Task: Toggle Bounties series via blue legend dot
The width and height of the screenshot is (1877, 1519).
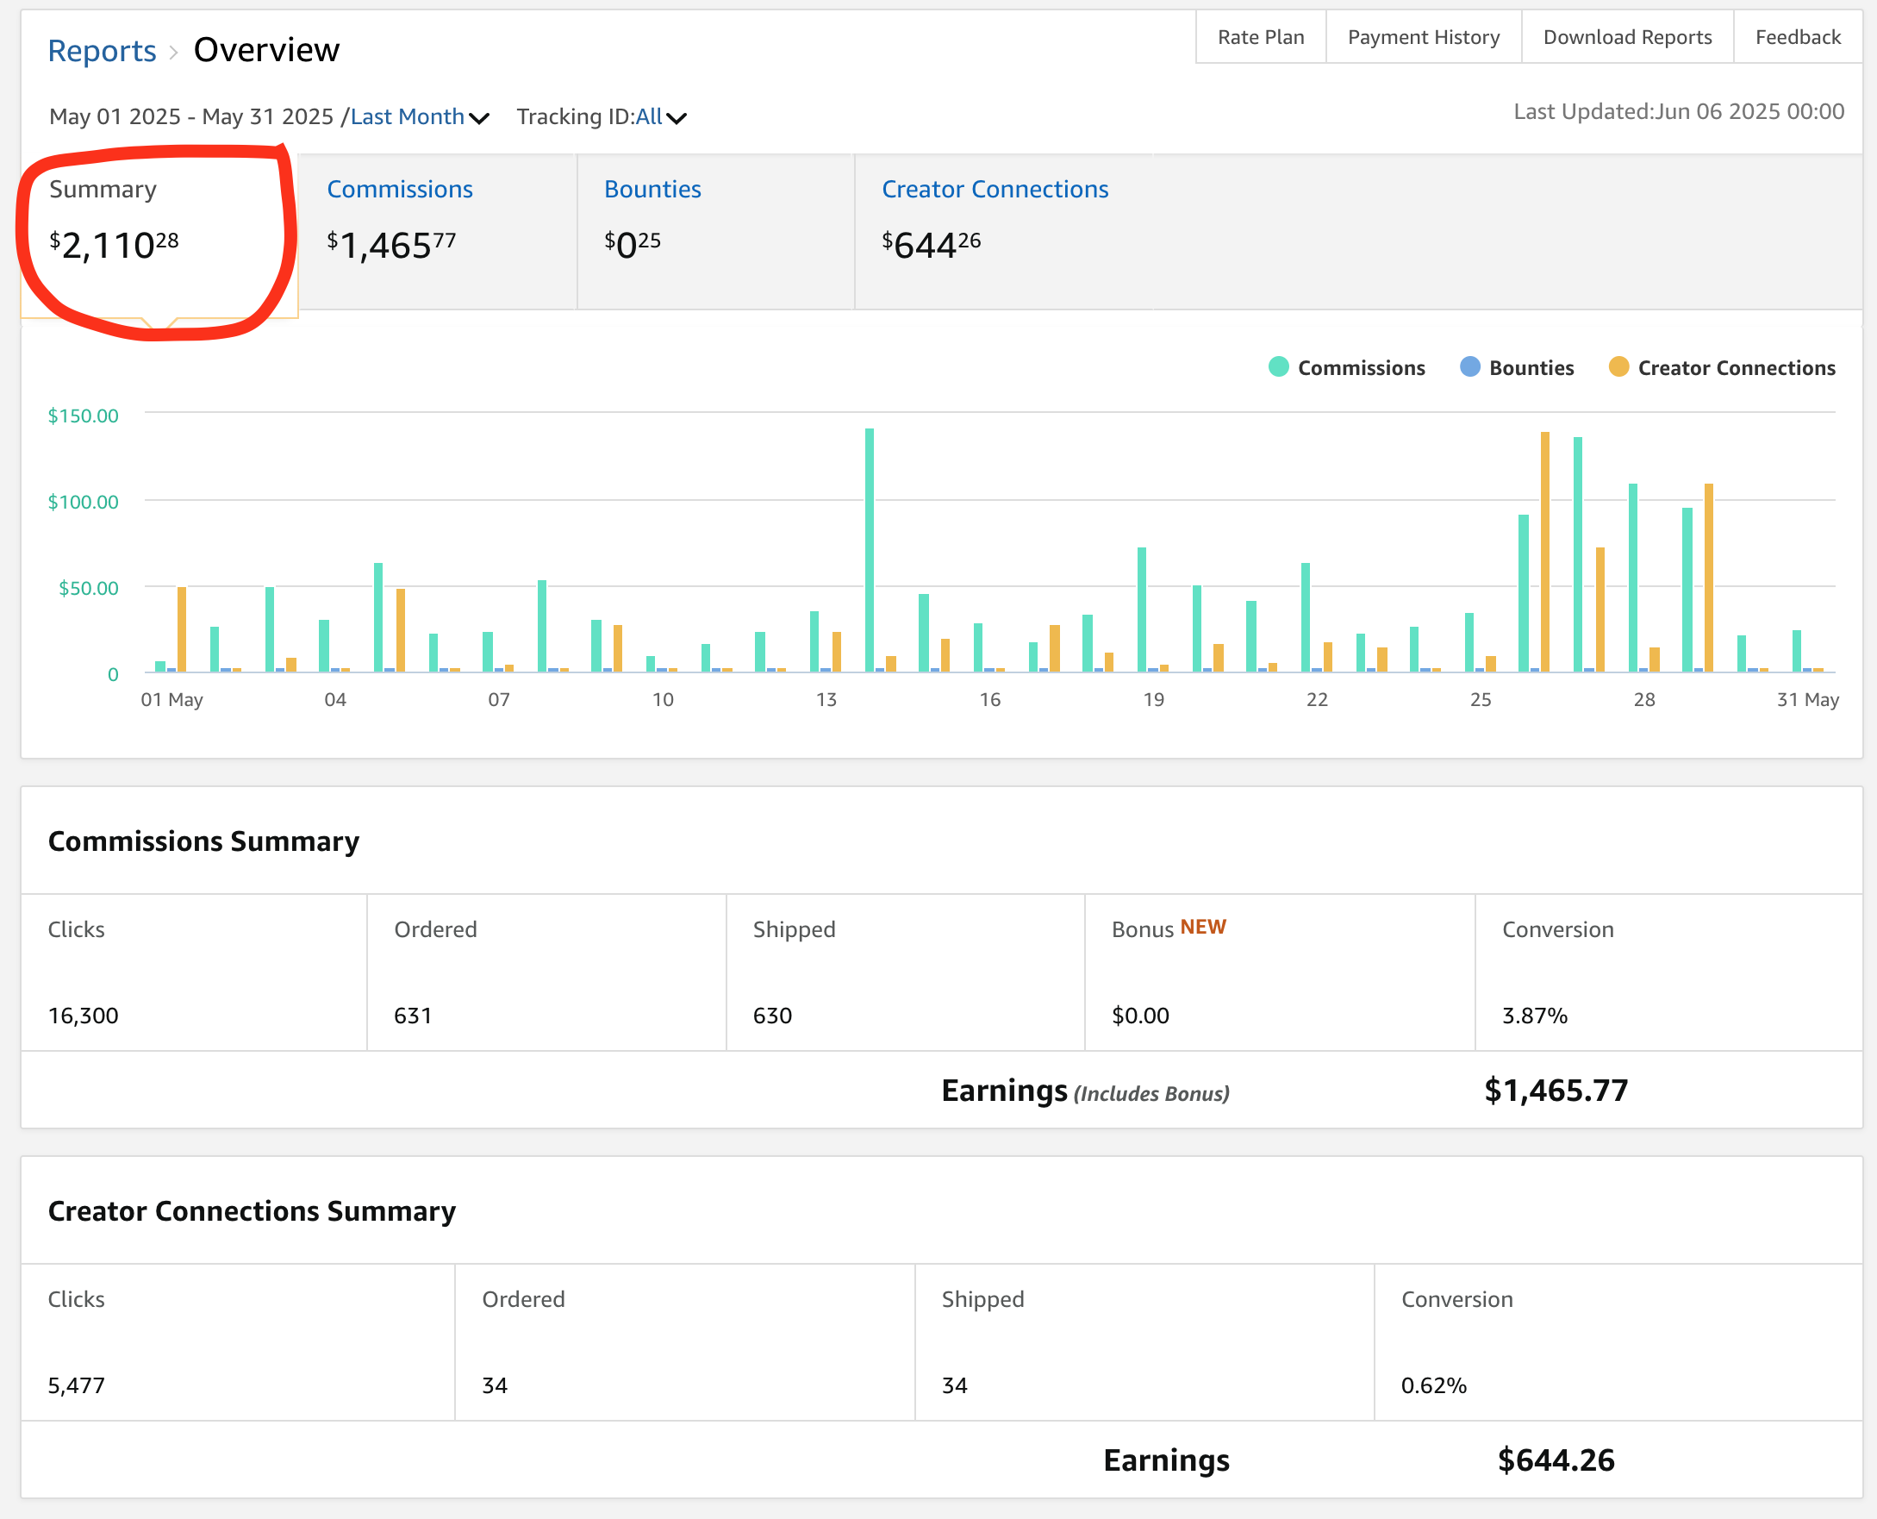Action: point(1469,367)
